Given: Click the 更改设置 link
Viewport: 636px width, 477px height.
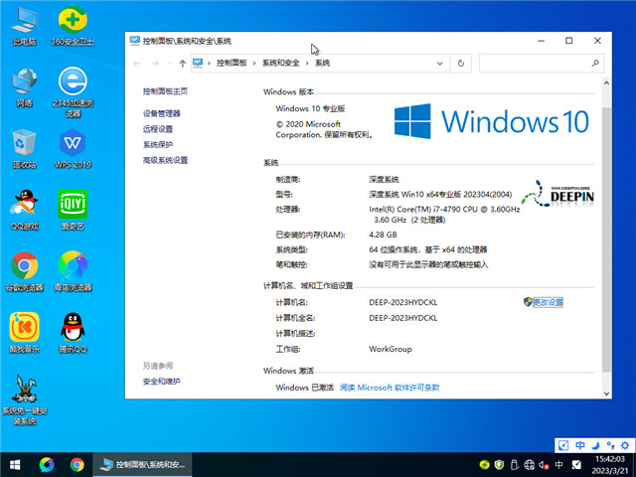Looking at the screenshot, I should click(547, 302).
